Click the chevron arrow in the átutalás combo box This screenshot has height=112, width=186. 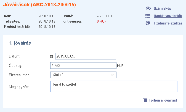tap(112, 75)
